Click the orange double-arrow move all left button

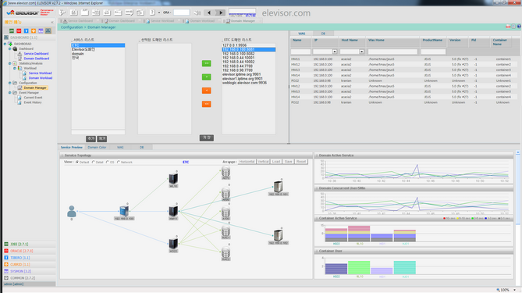pos(207,104)
